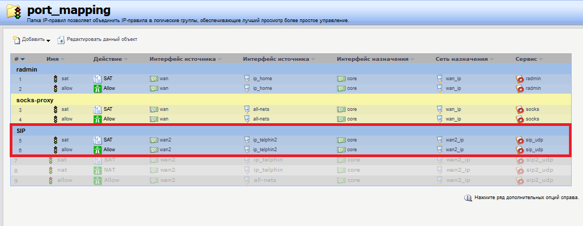Click traffic-light icon of rule 6 allow
This screenshot has width=583, height=226.
[x=56, y=150]
